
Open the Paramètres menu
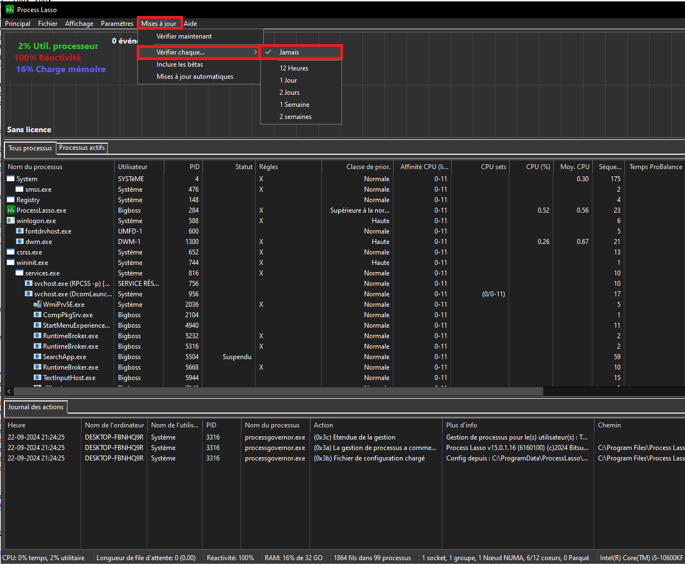117,24
